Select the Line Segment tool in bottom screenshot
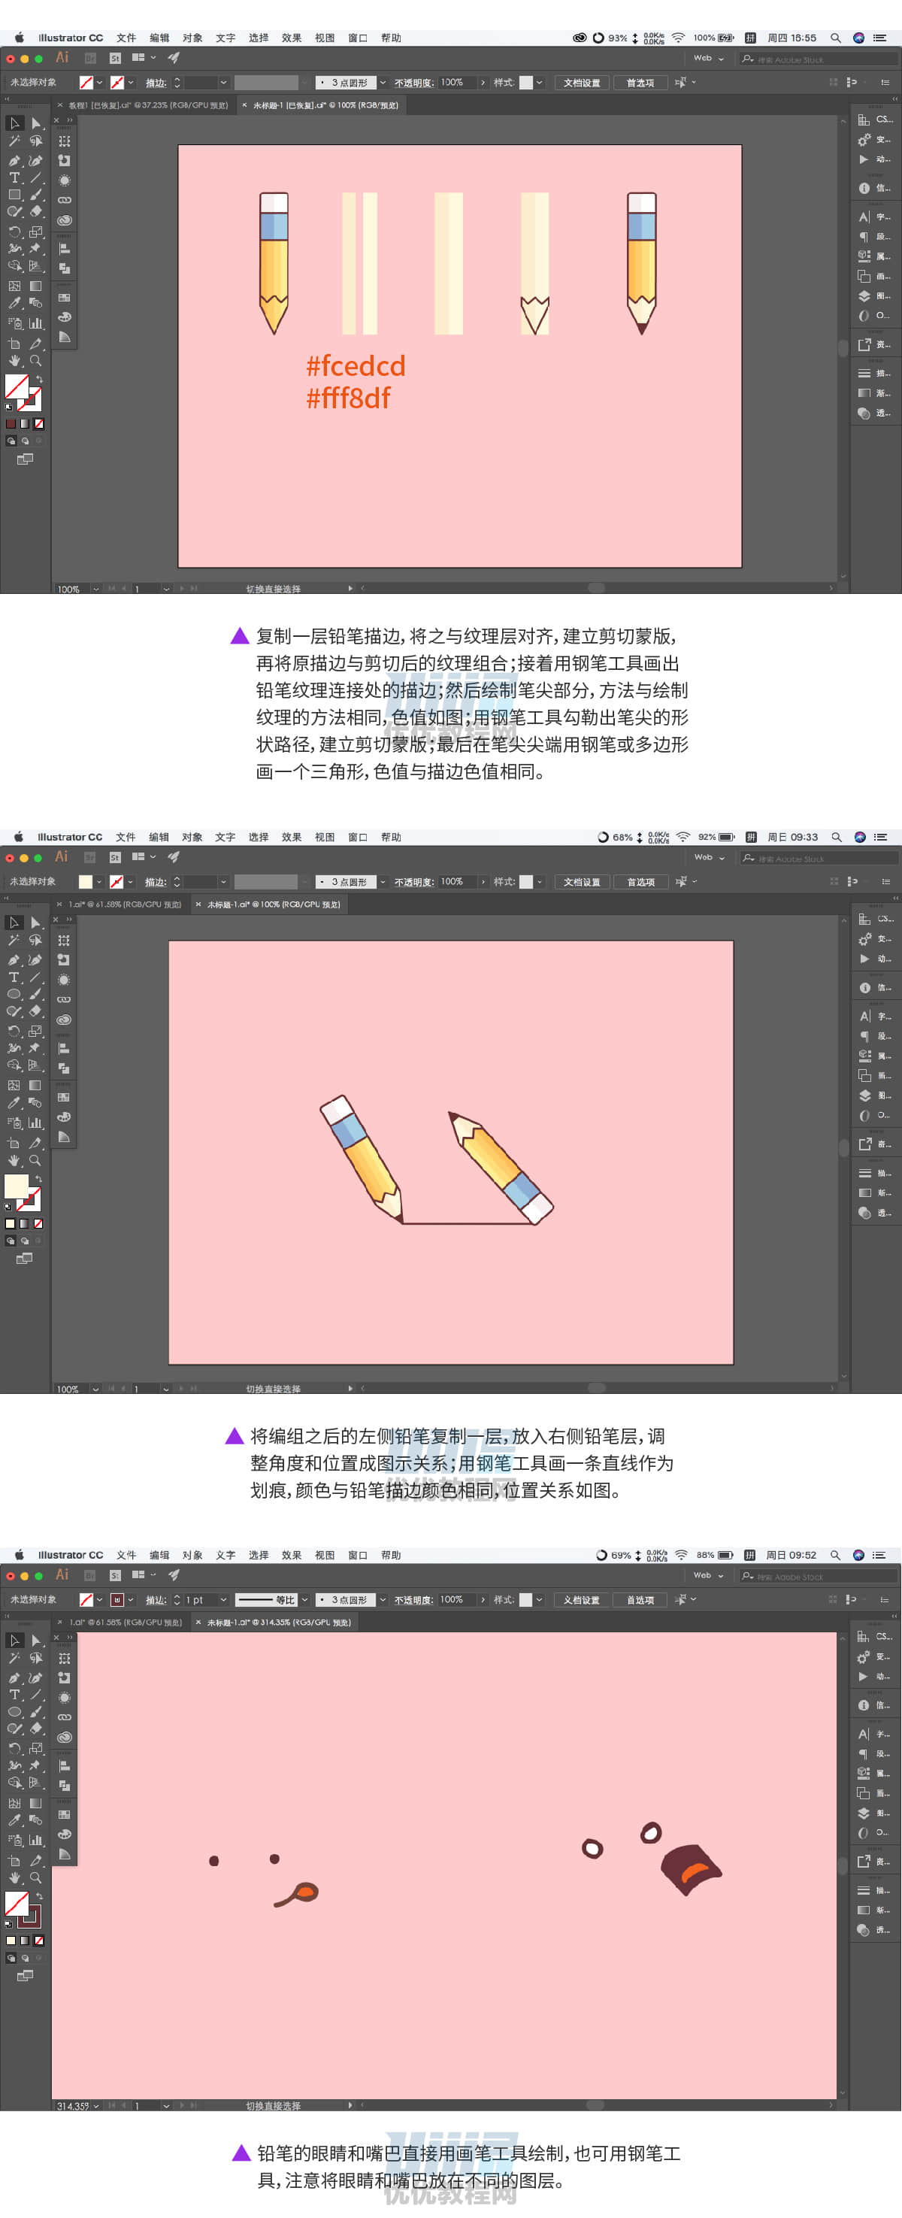 [35, 1695]
